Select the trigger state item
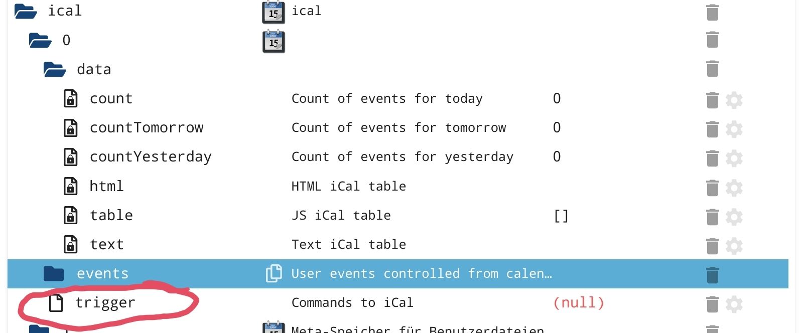 (105, 302)
